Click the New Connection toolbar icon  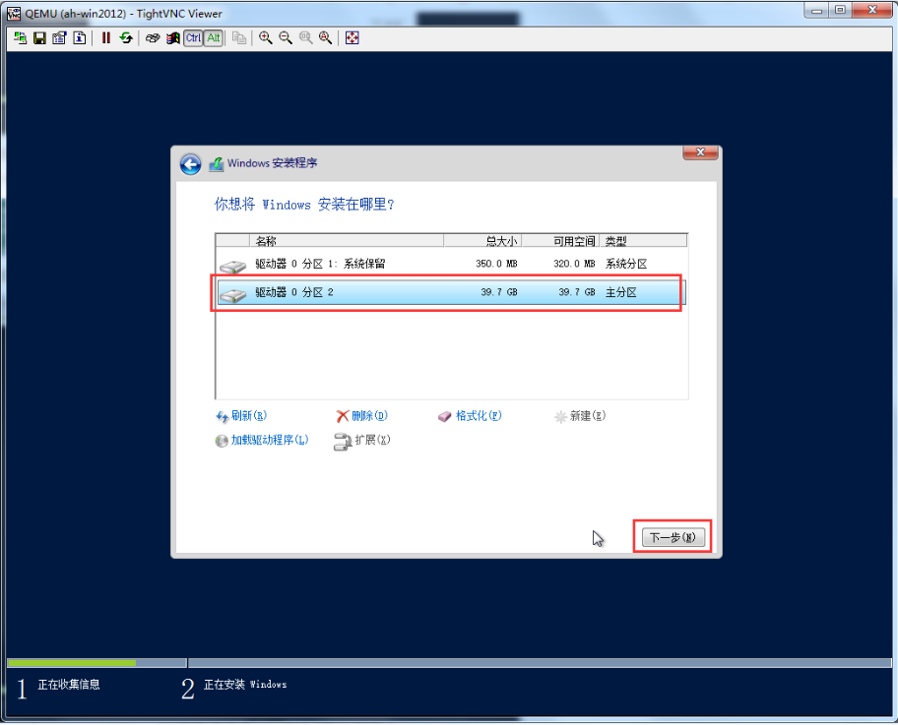(20, 38)
